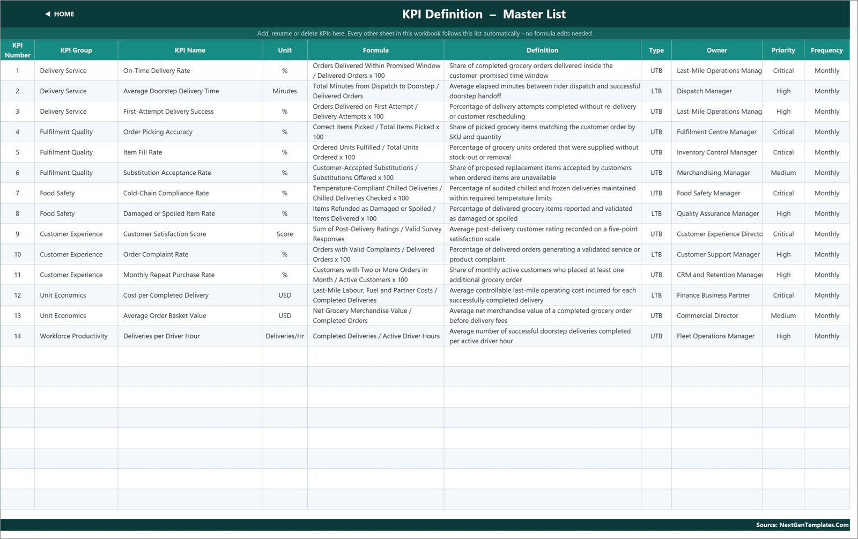Select the Cost per Completed Delivery cell

coord(190,295)
